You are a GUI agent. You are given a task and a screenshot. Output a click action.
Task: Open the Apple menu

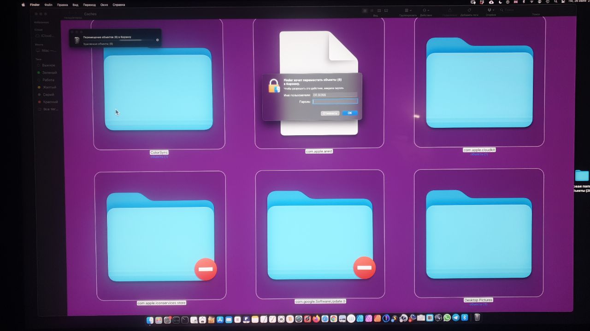(23, 5)
